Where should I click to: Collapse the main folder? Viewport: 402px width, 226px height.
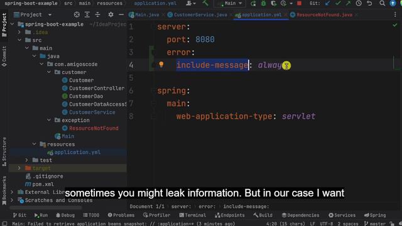coord(27,48)
